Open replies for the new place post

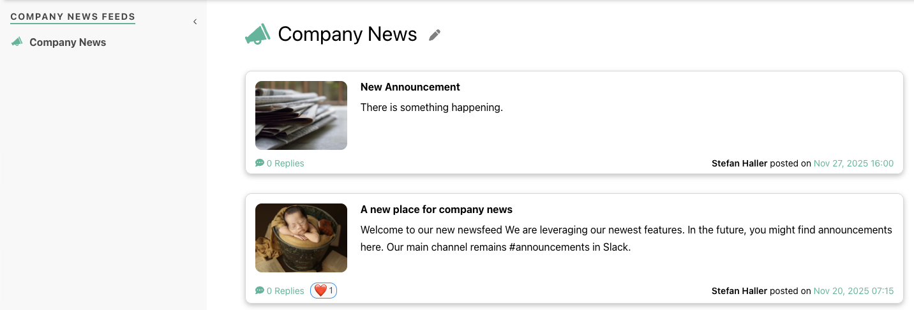point(285,291)
